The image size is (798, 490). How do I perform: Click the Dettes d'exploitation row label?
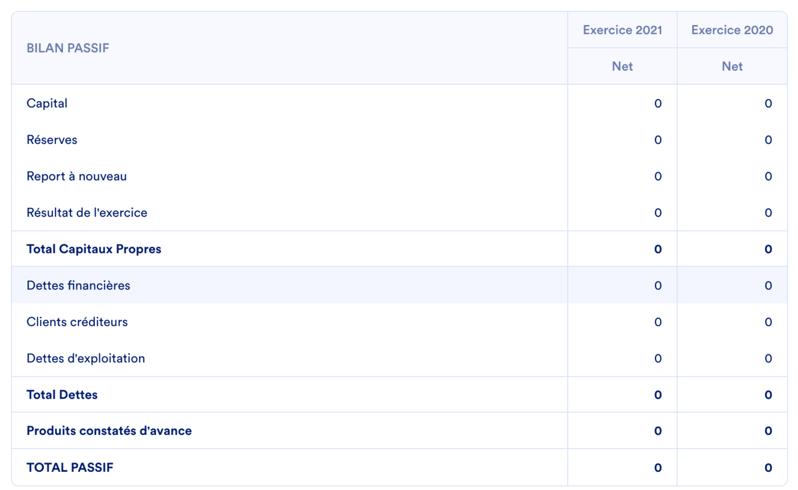click(x=86, y=358)
